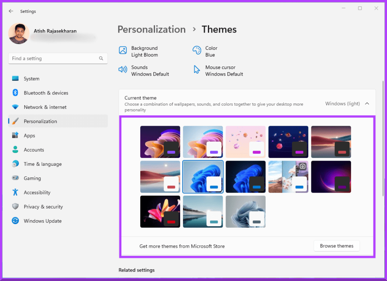
Task: Open the System settings category
Action: click(x=58, y=79)
